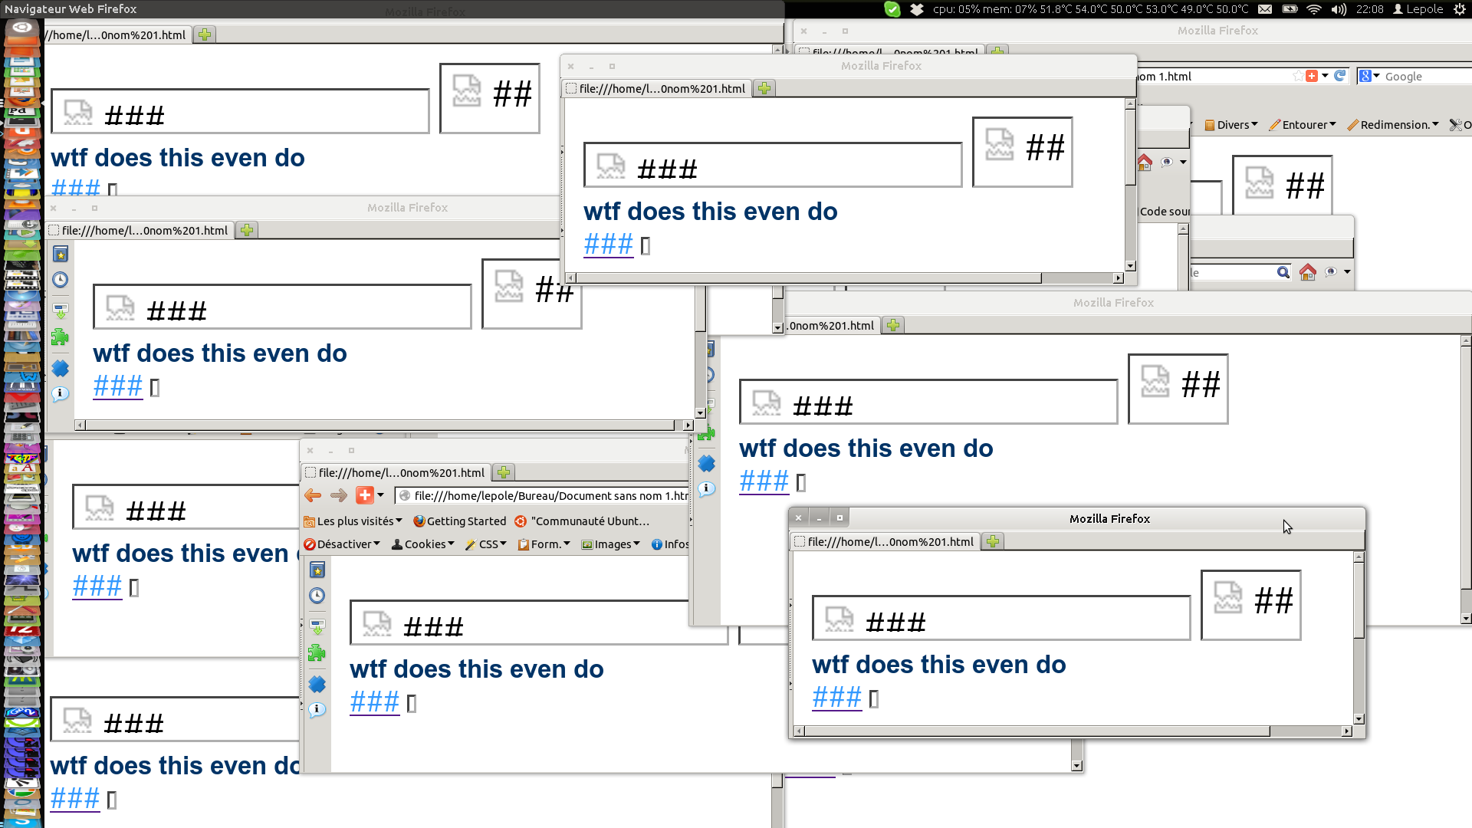Click the orange back arrow button
The height and width of the screenshot is (828, 1472).
point(312,495)
